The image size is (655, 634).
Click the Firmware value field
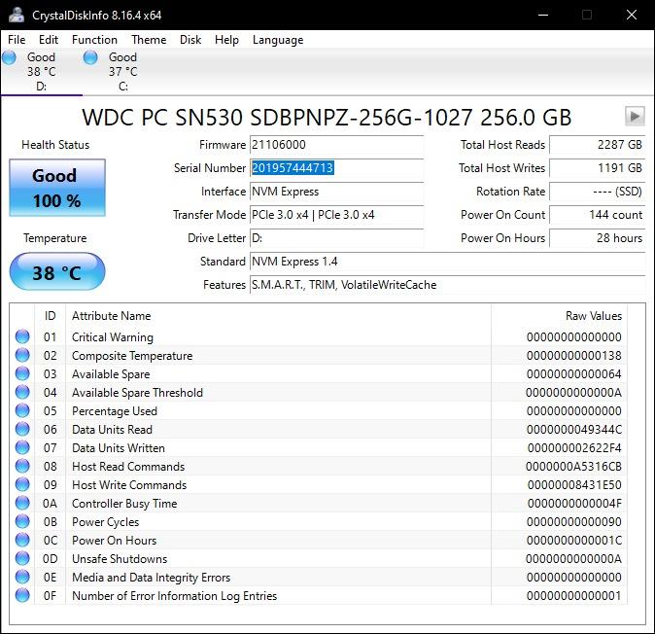tap(336, 145)
